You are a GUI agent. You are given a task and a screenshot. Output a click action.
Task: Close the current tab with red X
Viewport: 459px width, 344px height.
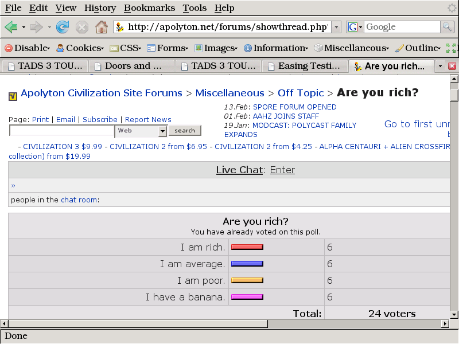pyautogui.click(x=452, y=66)
